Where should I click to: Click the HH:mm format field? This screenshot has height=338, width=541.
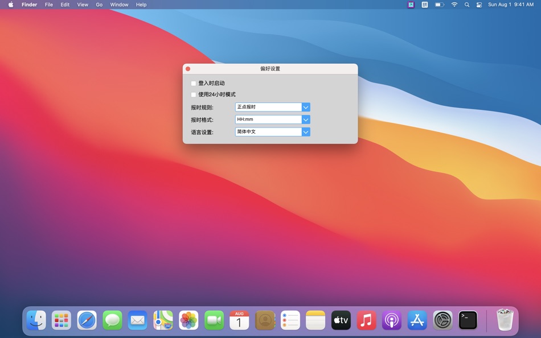click(x=268, y=119)
